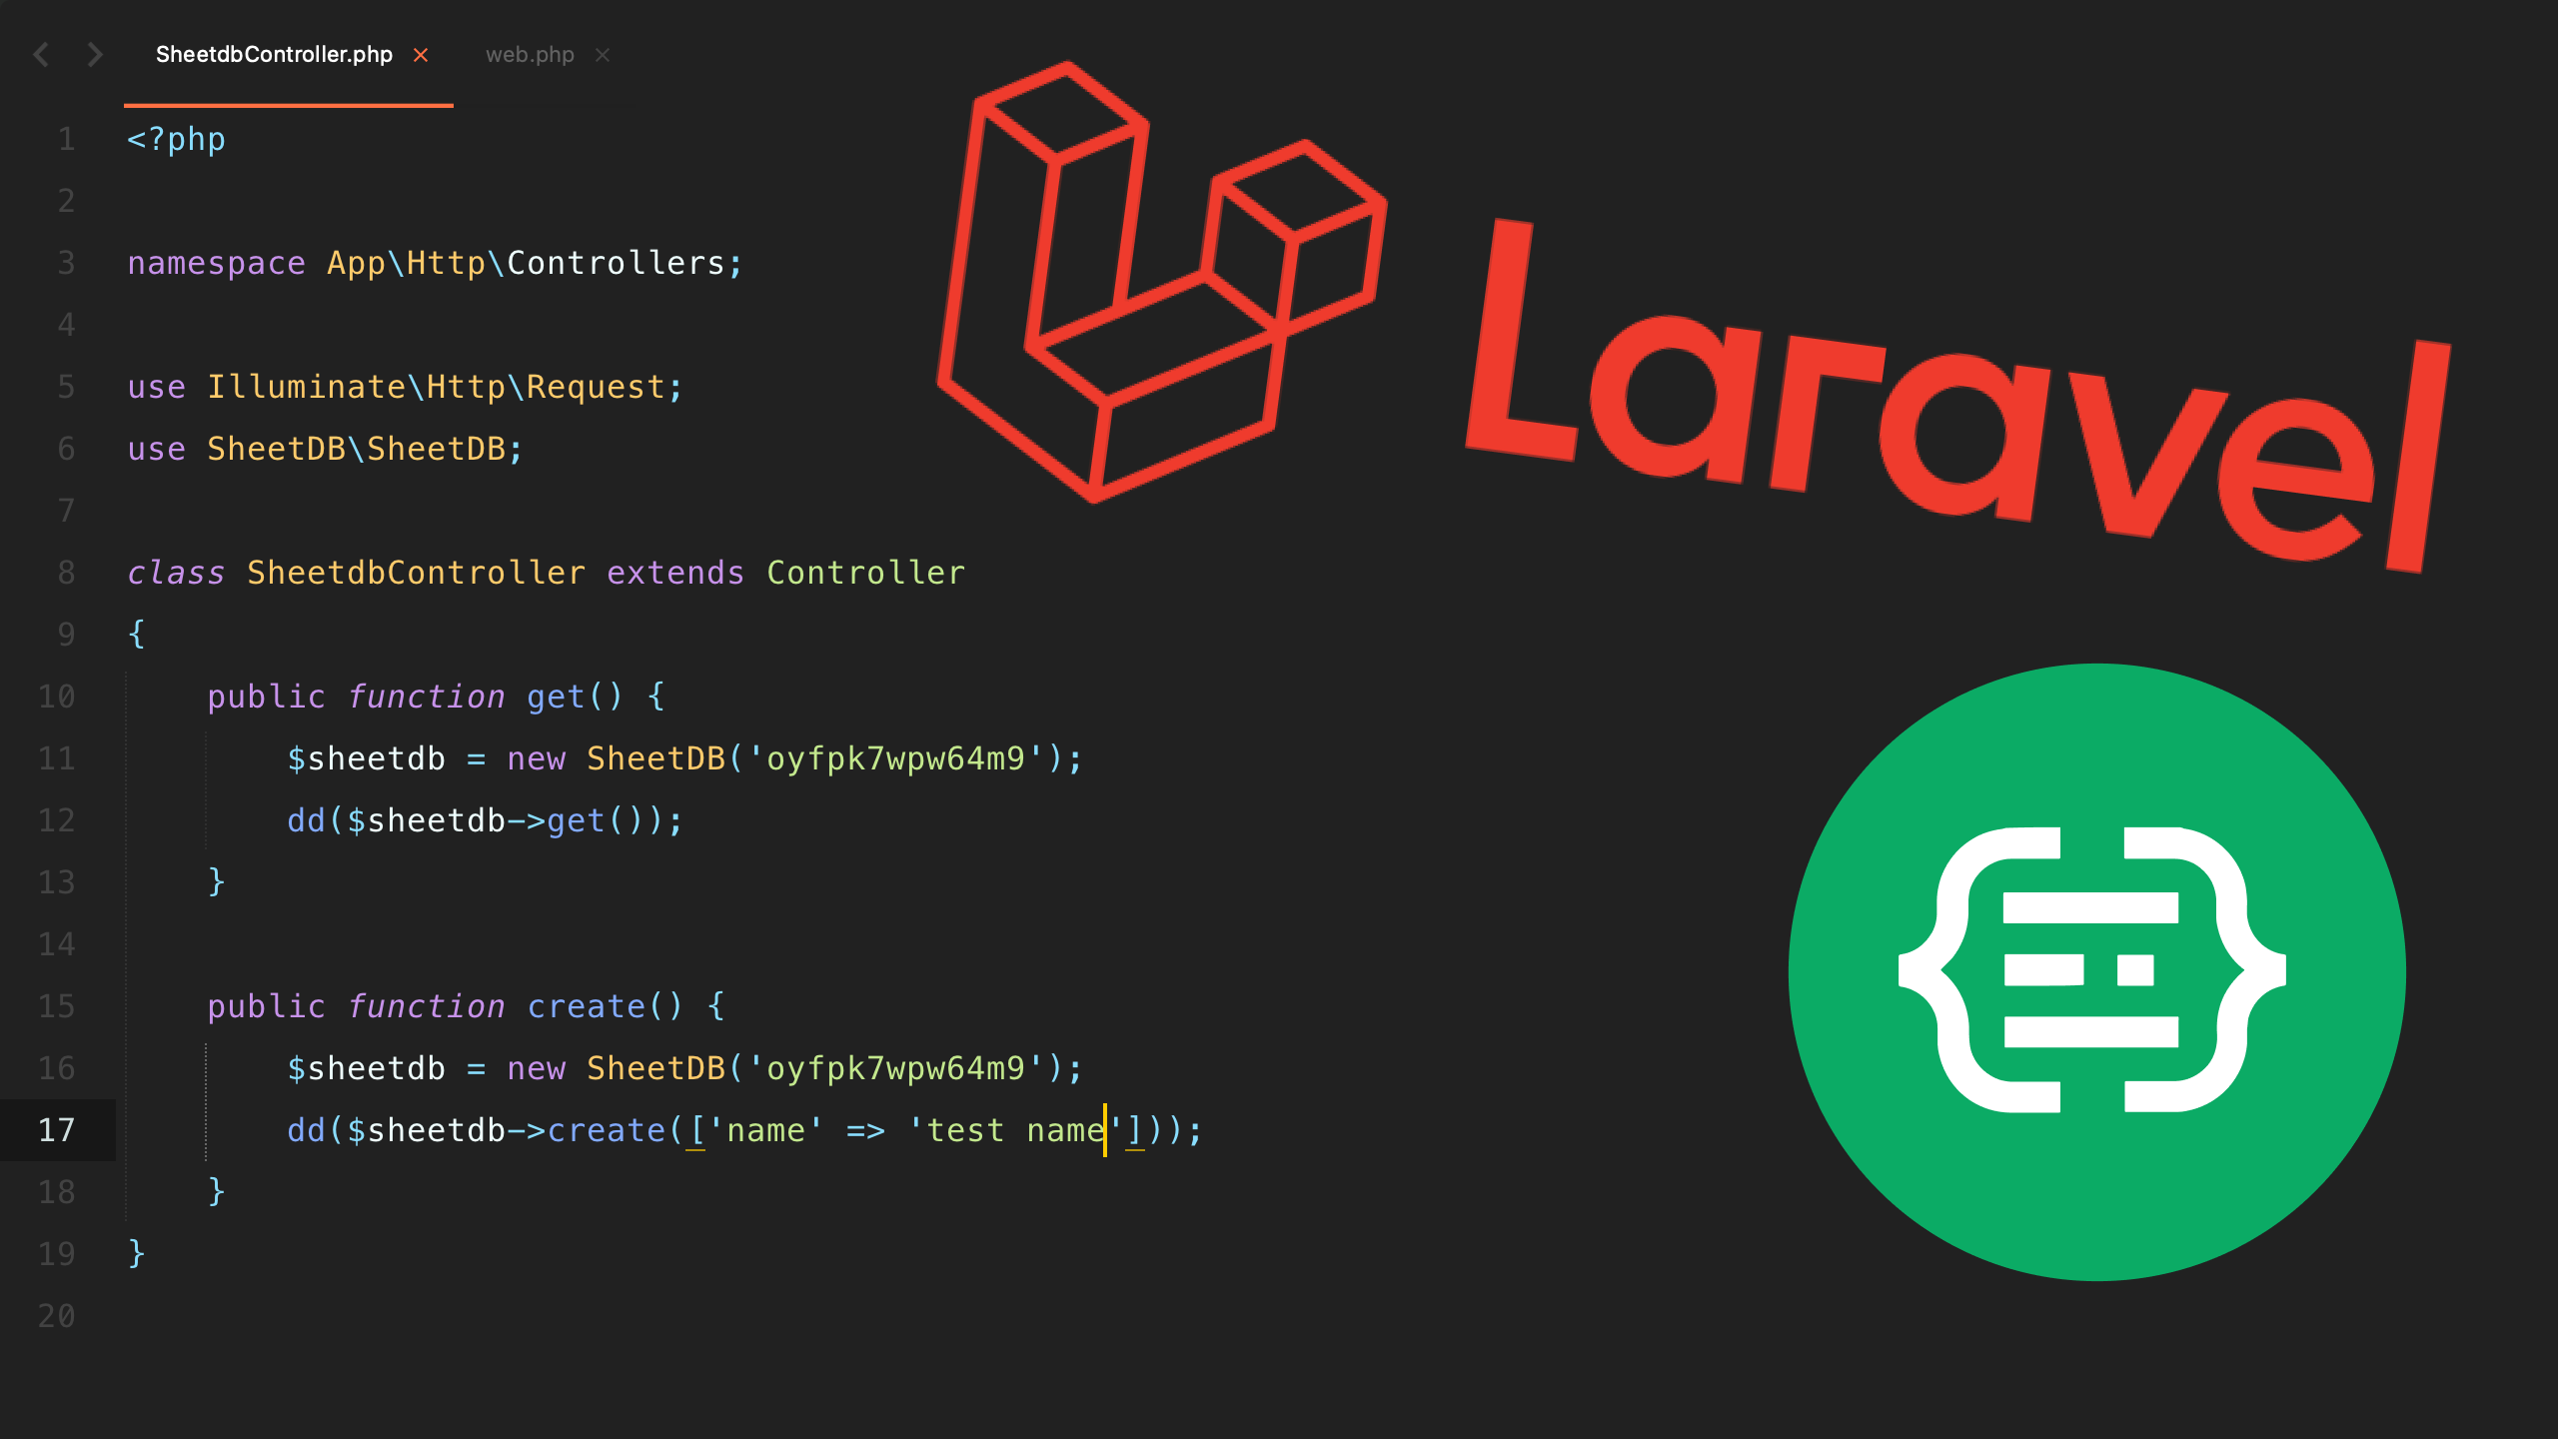Click line number 15 in gutter
This screenshot has height=1439, width=2558.
click(x=57, y=1006)
